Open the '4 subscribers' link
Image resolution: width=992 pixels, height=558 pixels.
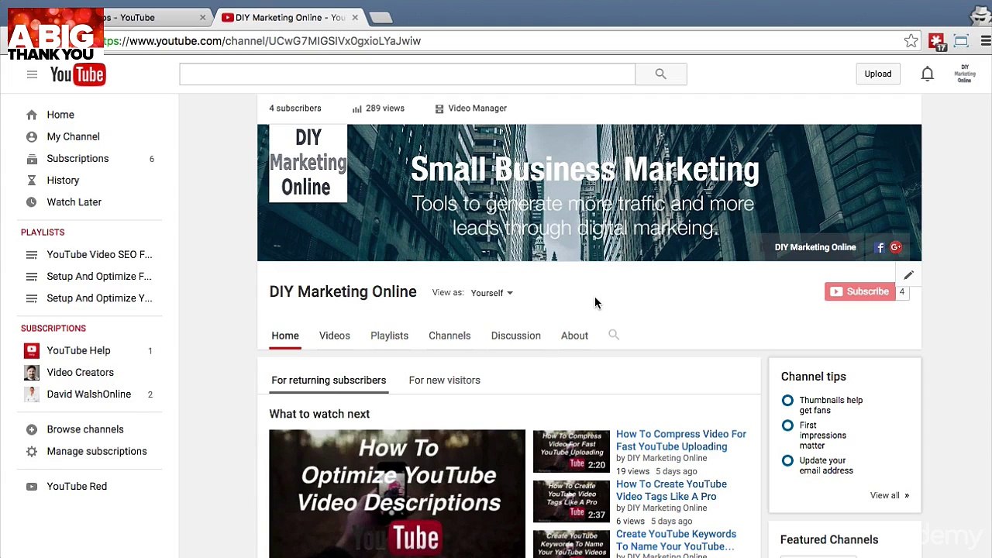pos(295,108)
